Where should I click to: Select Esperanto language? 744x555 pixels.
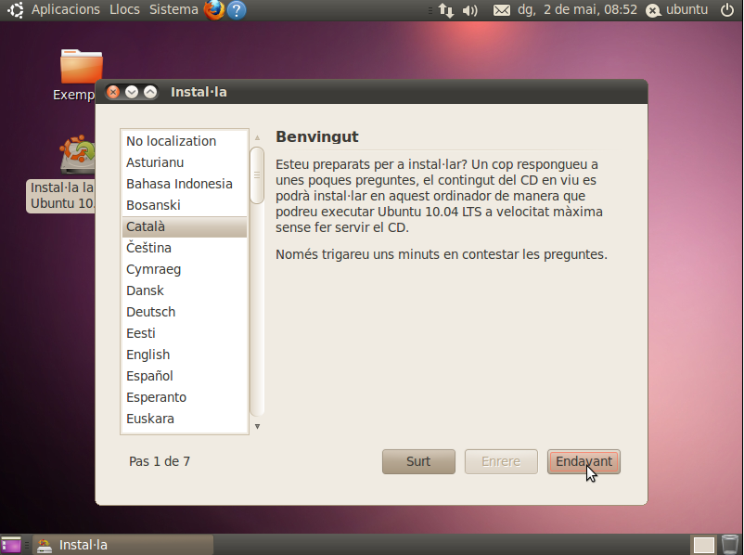pos(185,397)
